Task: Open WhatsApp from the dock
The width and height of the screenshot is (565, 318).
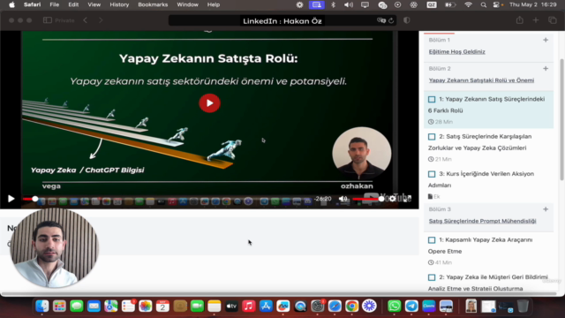Action: click(x=395, y=307)
